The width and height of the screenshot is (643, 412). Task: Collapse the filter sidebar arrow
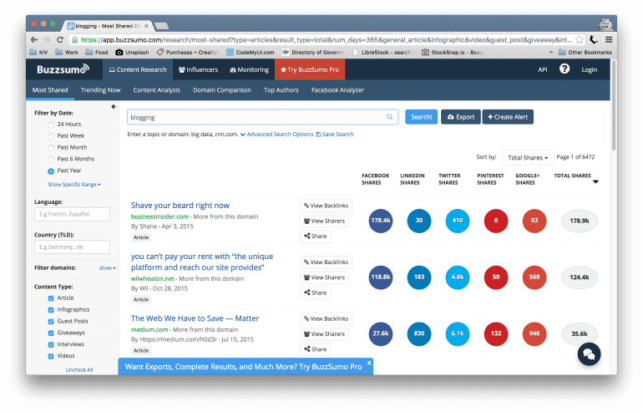click(x=114, y=107)
